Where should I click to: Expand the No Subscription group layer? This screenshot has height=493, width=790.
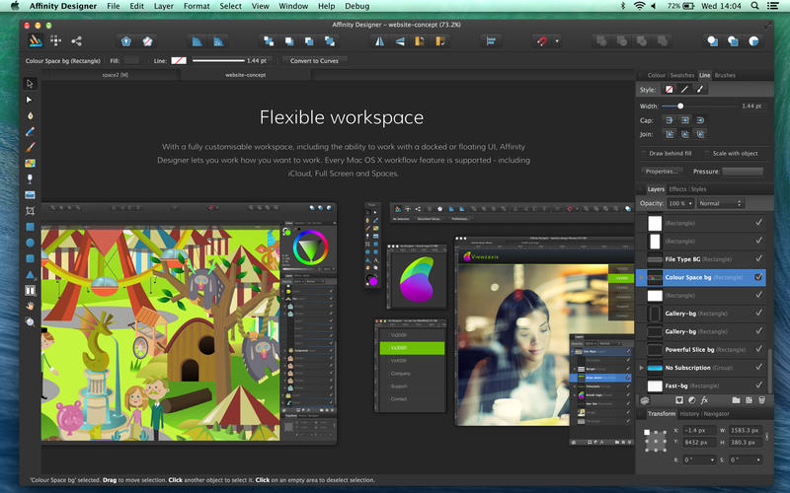pyautogui.click(x=643, y=367)
